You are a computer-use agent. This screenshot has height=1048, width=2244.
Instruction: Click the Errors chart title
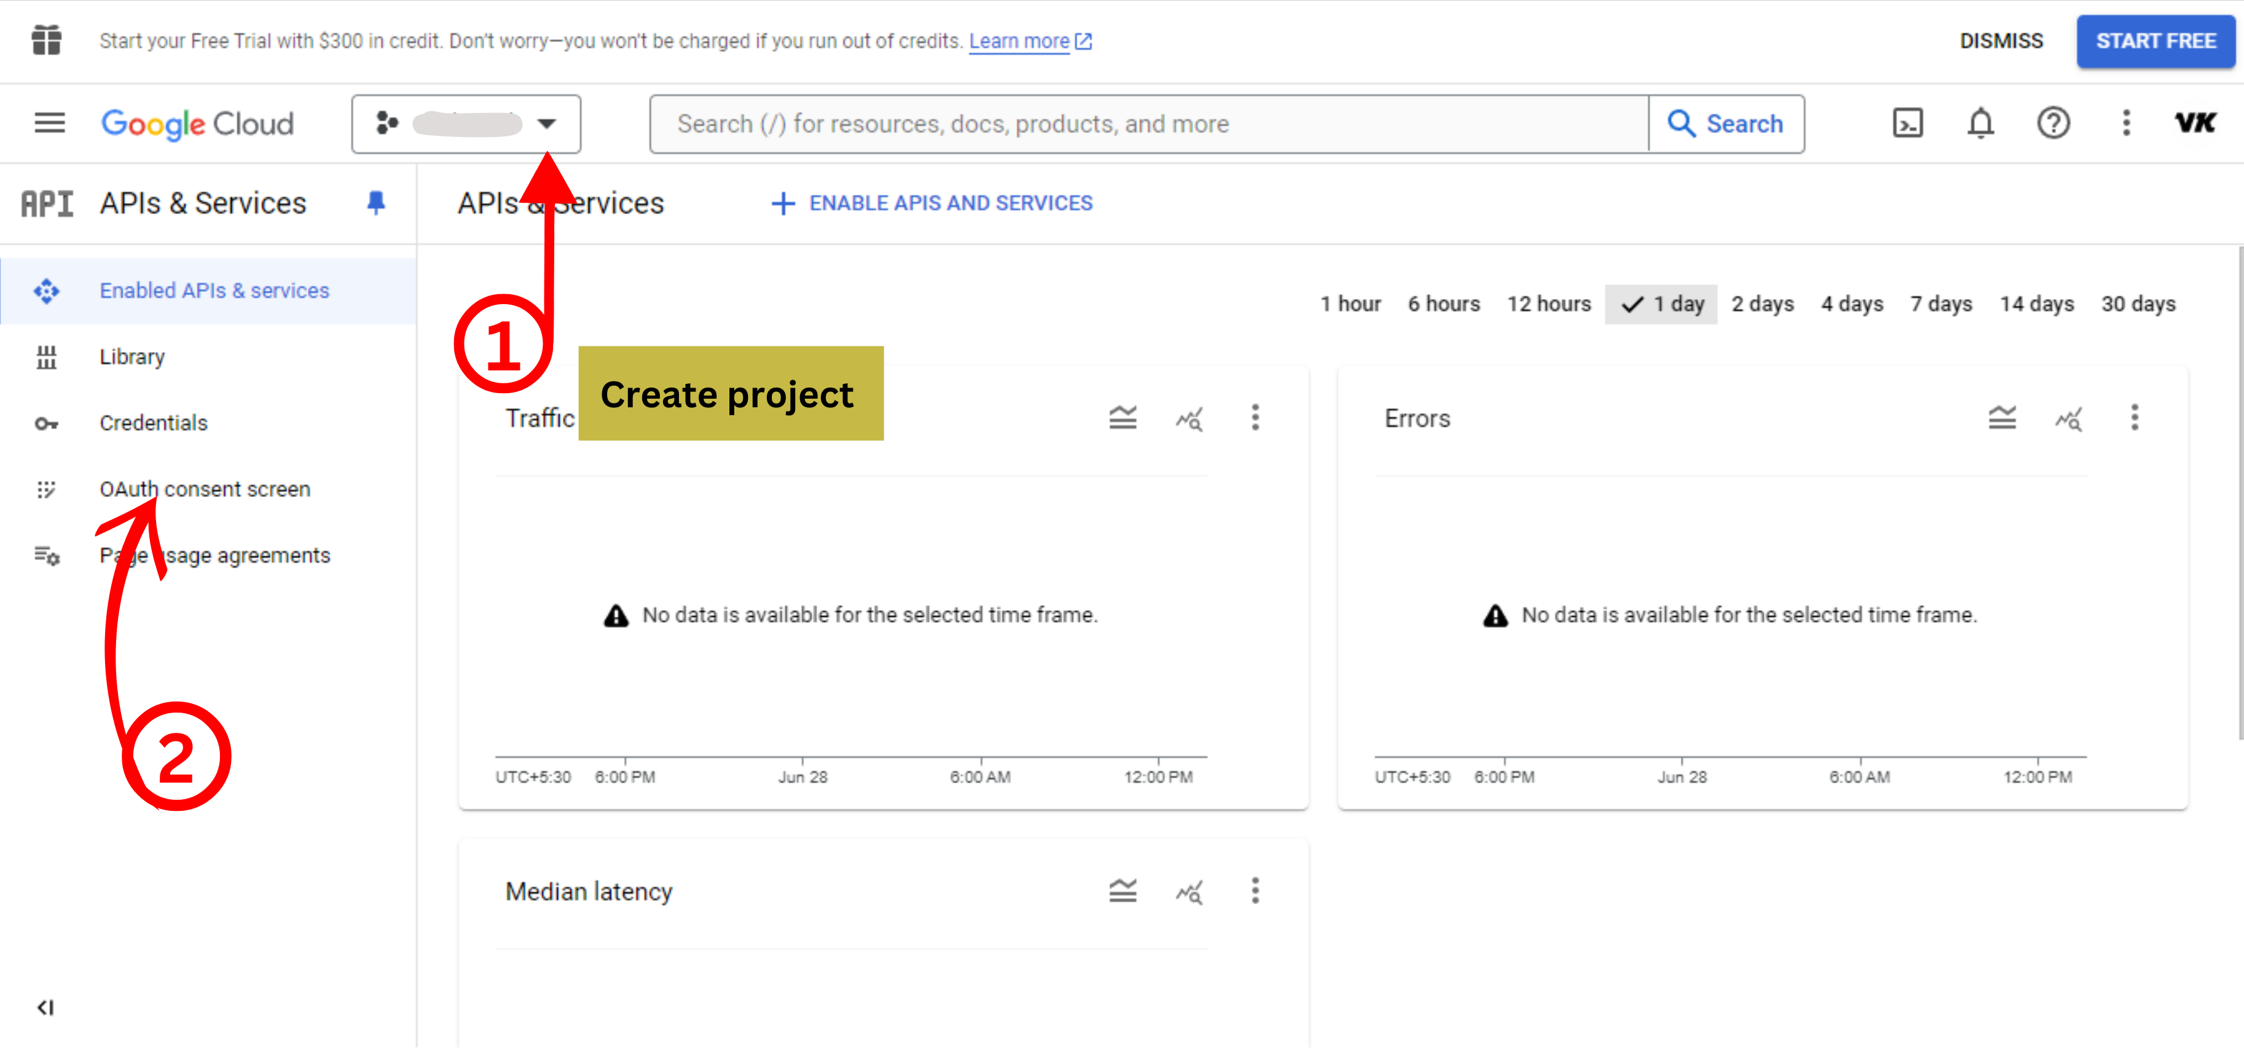1418,419
